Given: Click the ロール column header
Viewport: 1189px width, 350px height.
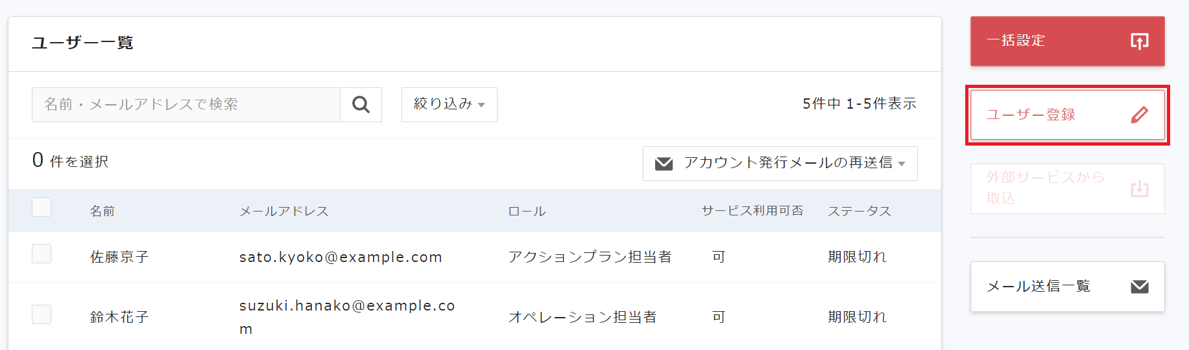Looking at the screenshot, I should pos(527,212).
